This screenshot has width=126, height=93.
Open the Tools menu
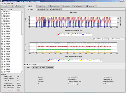(8, 3)
